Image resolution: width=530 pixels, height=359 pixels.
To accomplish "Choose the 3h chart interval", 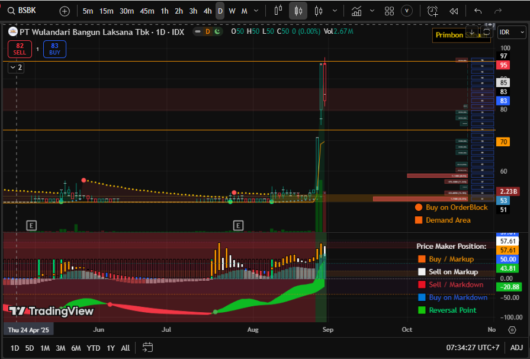I will 193,11.
